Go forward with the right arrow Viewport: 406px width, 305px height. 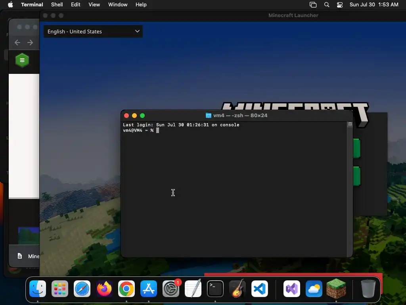pos(30,42)
